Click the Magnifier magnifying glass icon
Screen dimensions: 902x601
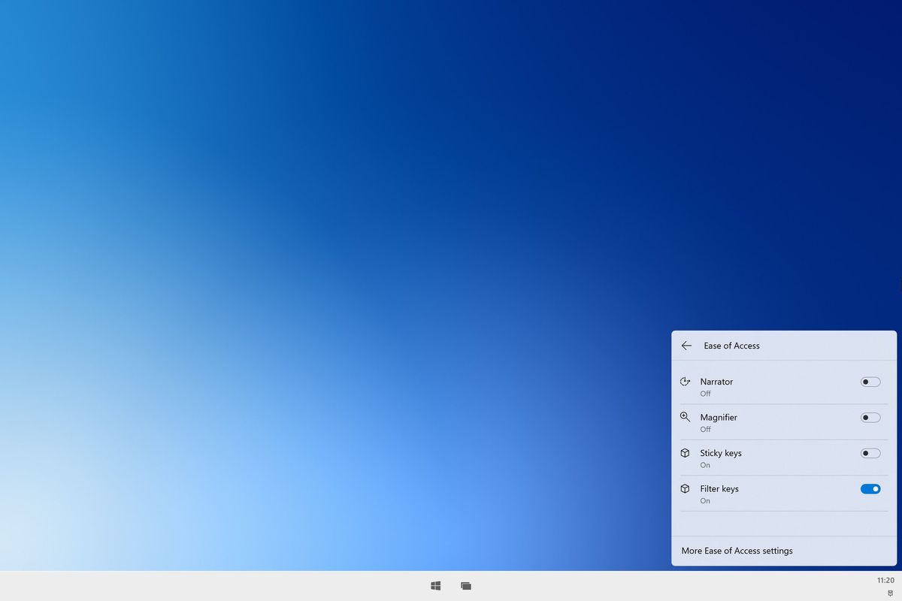click(685, 417)
